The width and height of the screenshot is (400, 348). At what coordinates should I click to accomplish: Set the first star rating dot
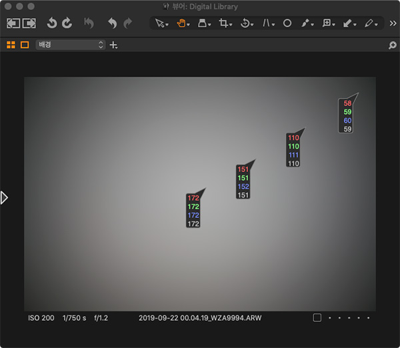click(330, 318)
